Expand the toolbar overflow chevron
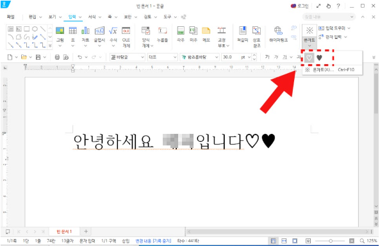 tap(374, 58)
